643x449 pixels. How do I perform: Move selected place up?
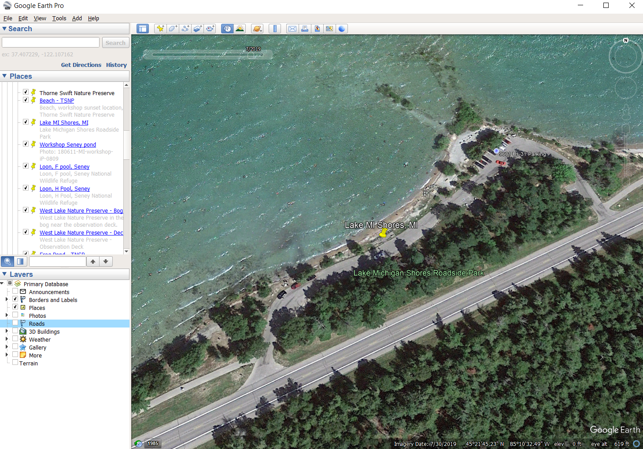pos(93,261)
